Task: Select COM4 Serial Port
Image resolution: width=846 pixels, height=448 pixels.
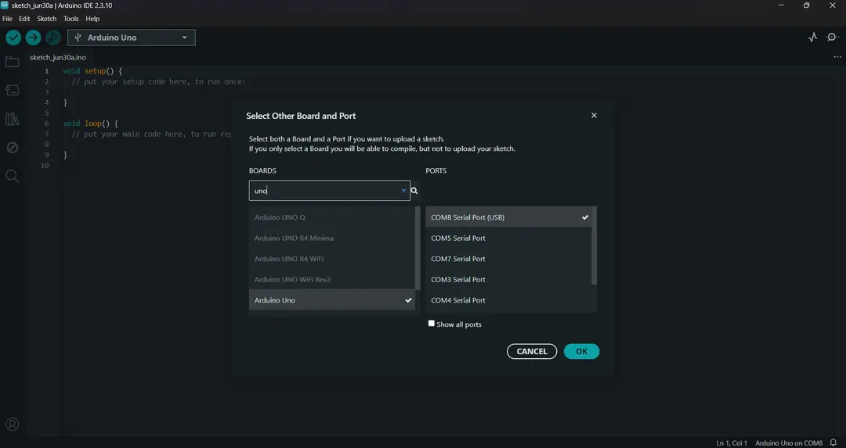Action: pyautogui.click(x=509, y=300)
